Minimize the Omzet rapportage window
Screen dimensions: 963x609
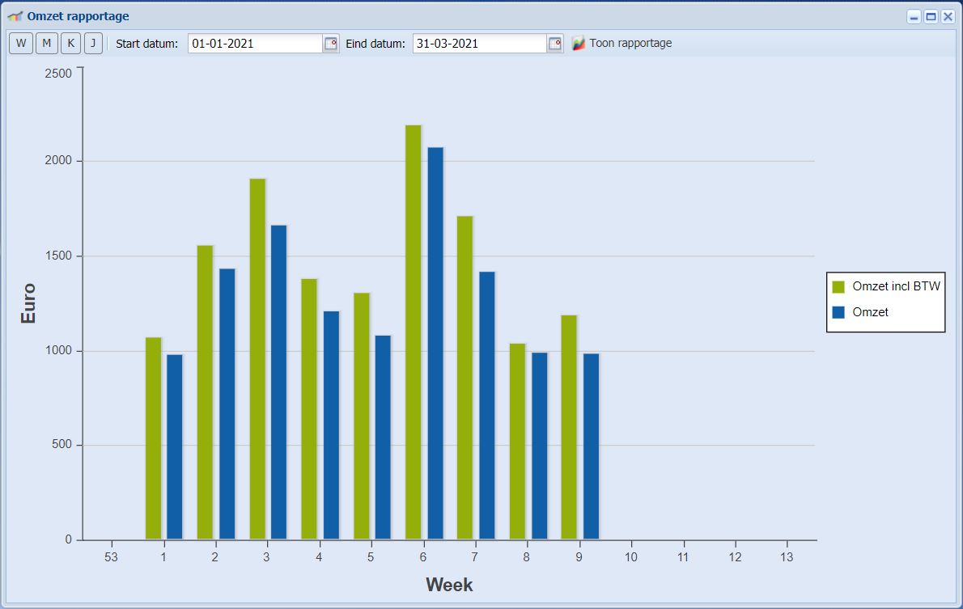914,17
